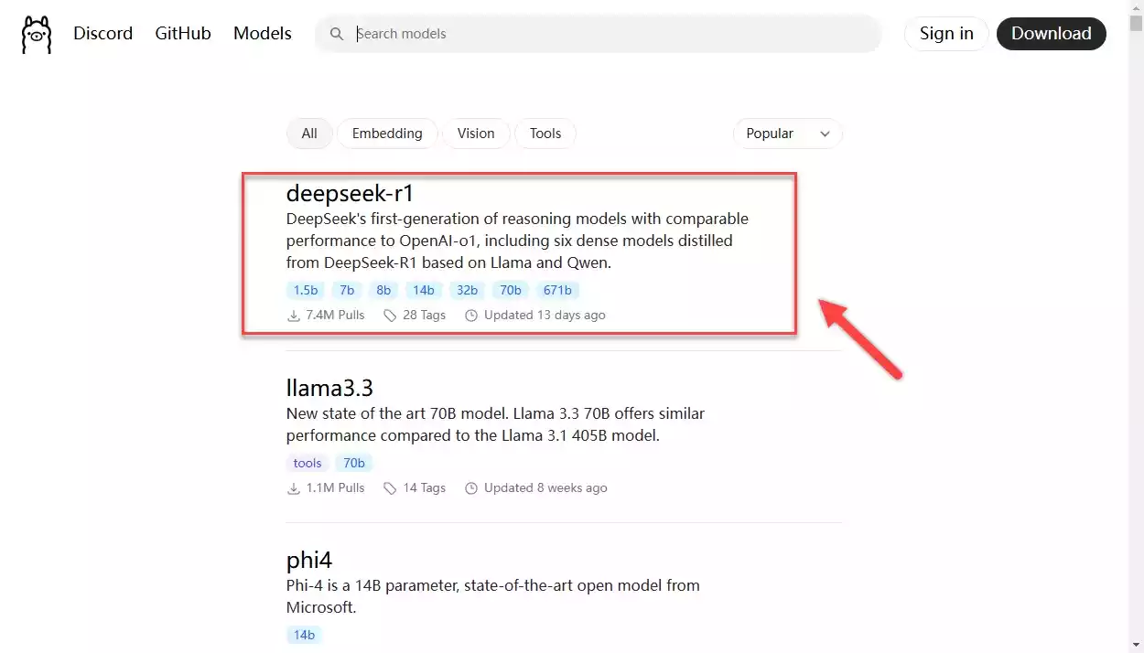
Task: Click the clock icon beside Updated 13 days ago
Action: [x=471, y=316]
